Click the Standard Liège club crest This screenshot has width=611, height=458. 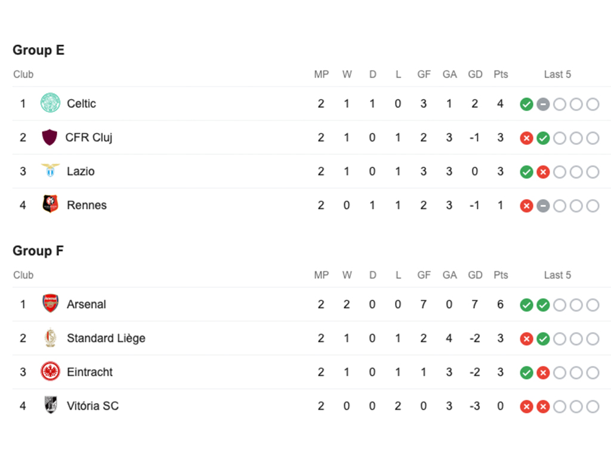click(50, 338)
